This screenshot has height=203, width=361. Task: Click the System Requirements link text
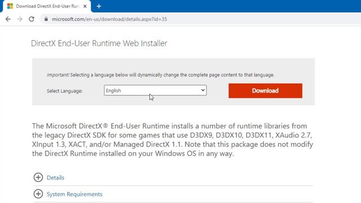(x=74, y=194)
